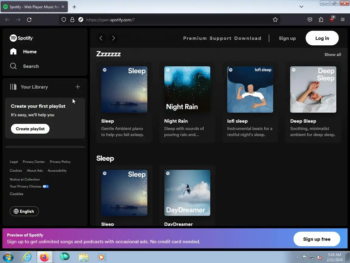The height and width of the screenshot is (263, 350).
Task: Open the Deep Sleep playlist cover
Action: click(313, 89)
